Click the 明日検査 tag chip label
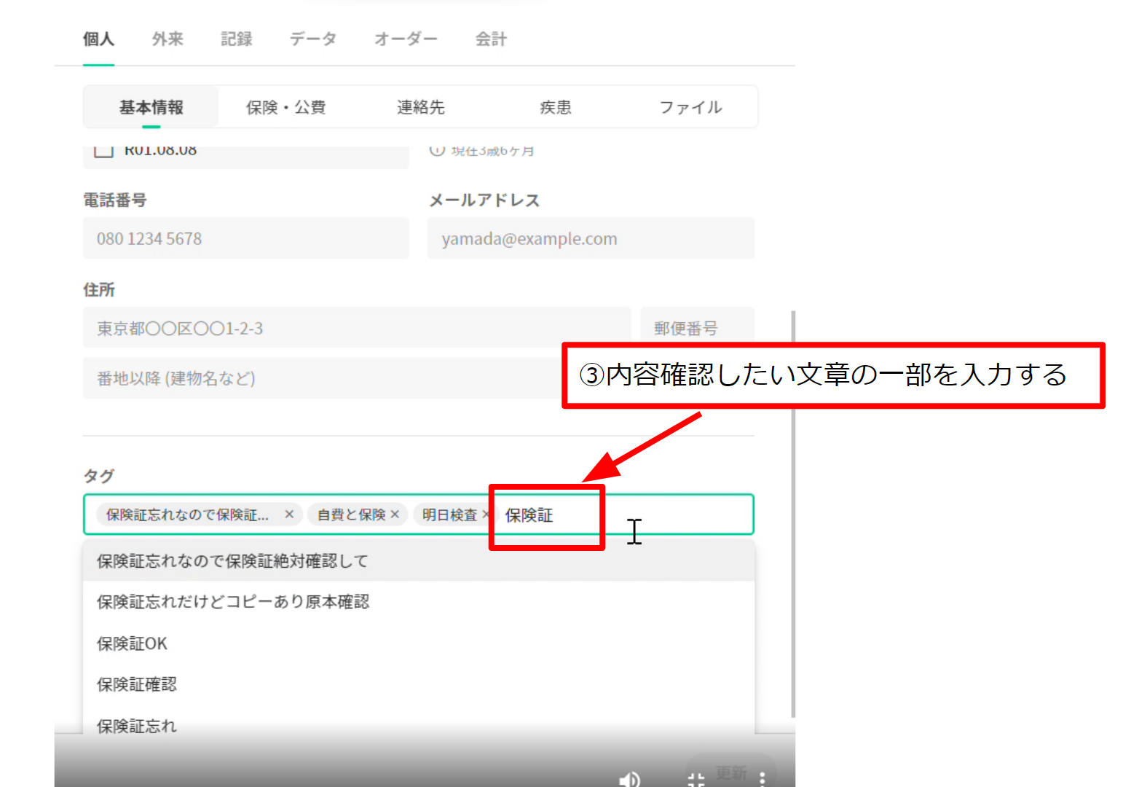The width and height of the screenshot is (1123, 787). tap(449, 514)
